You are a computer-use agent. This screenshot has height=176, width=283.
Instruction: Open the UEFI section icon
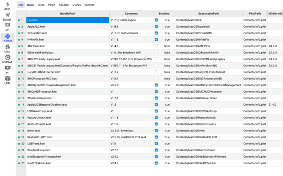tap(7, 80)
